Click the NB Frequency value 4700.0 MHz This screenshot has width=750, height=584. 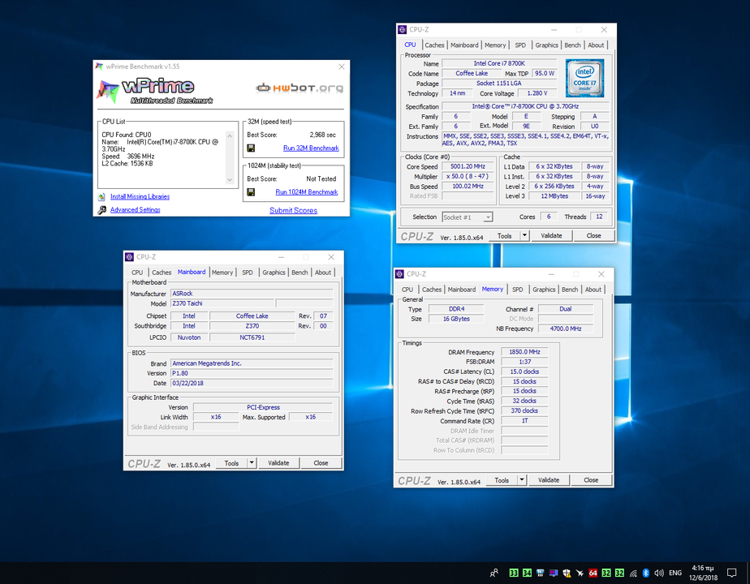[x=566, y=328]
